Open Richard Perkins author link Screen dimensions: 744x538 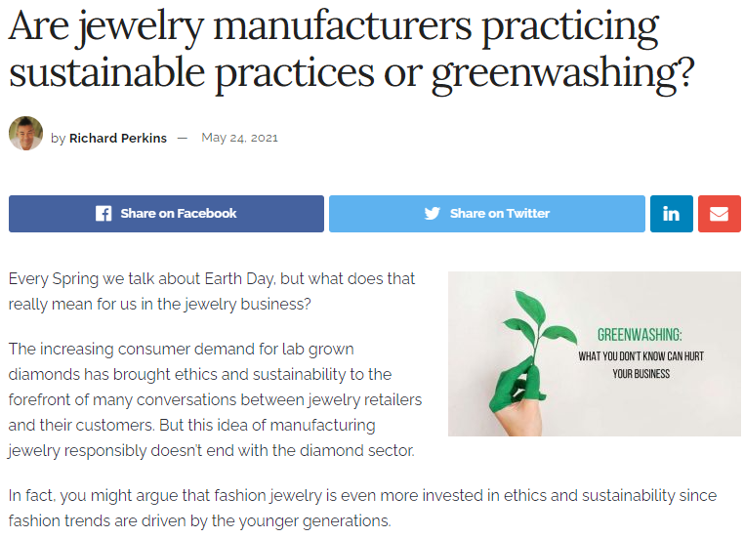point(118,138)
